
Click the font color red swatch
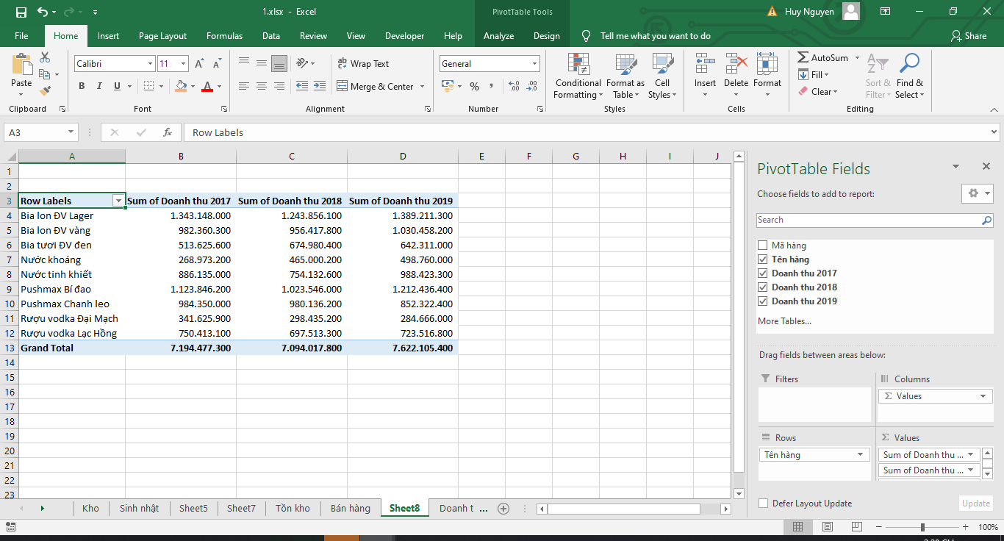pyautogui.click(x=207, y=87)
